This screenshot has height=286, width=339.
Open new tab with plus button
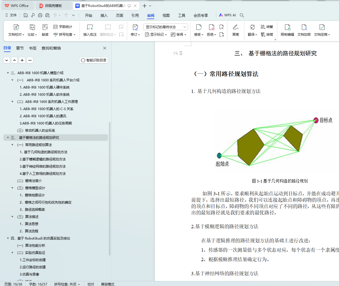145,6
